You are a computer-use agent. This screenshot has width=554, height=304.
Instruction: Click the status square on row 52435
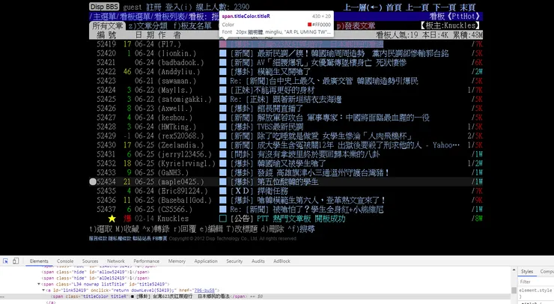pos(223,191)
